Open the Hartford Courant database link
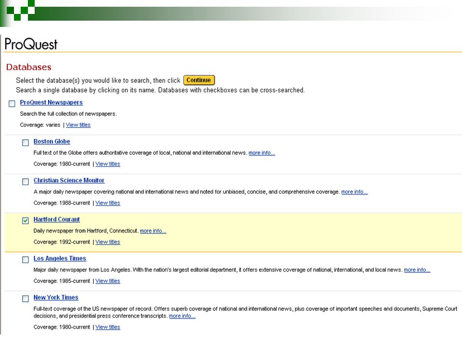Image resolution: width=462 pixels, height=346 pixels. pos(57,220)
